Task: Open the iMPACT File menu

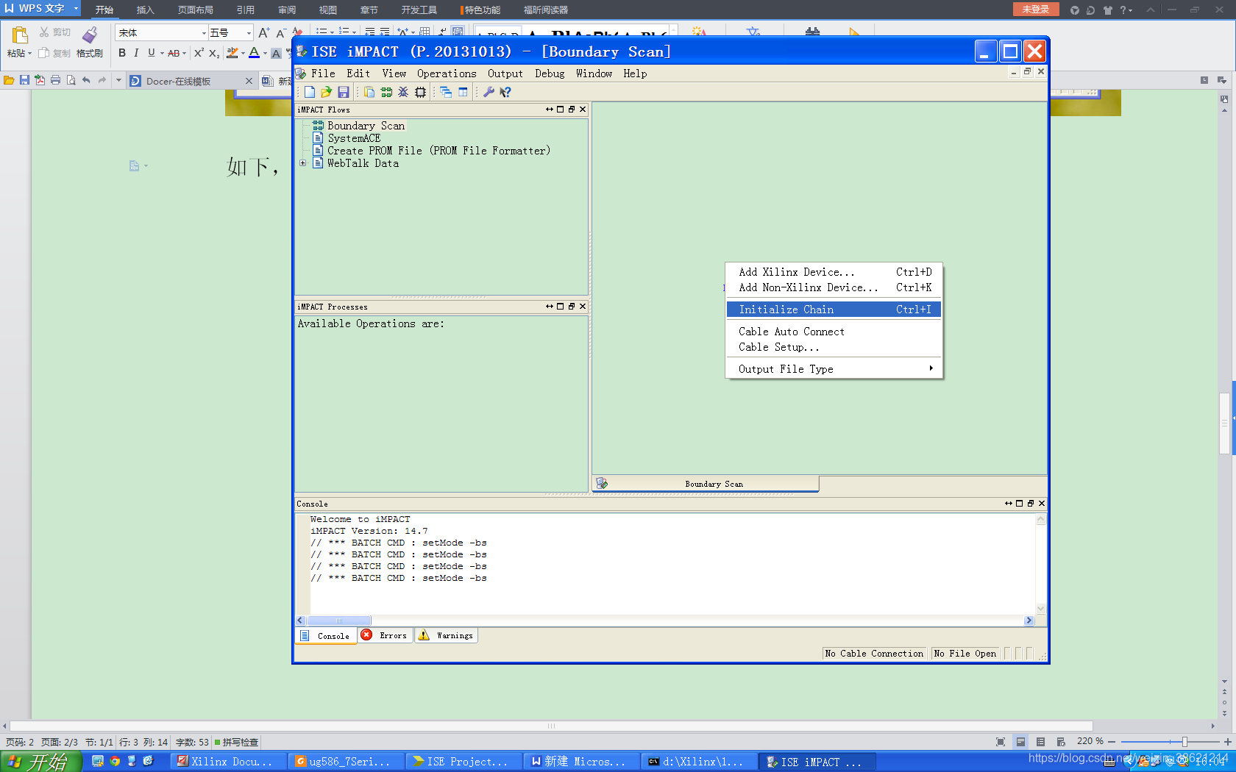Action: pyautogui.click(x=323, y=74)
